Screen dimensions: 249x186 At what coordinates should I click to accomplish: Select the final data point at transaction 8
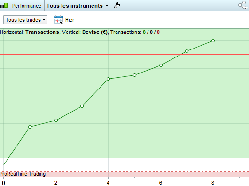tap(213, 41)
